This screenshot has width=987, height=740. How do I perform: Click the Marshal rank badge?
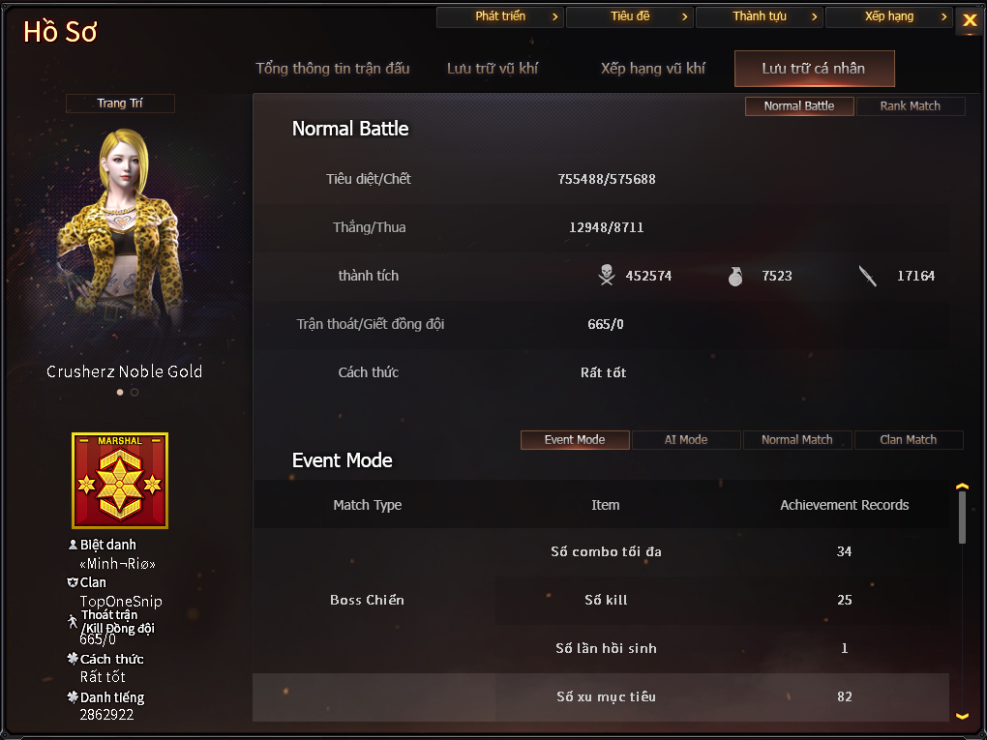(x=120, y=480)
